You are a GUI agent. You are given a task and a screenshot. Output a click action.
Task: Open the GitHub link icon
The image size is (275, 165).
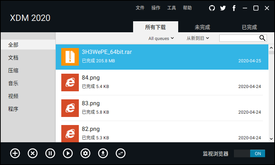pos(212,8)
